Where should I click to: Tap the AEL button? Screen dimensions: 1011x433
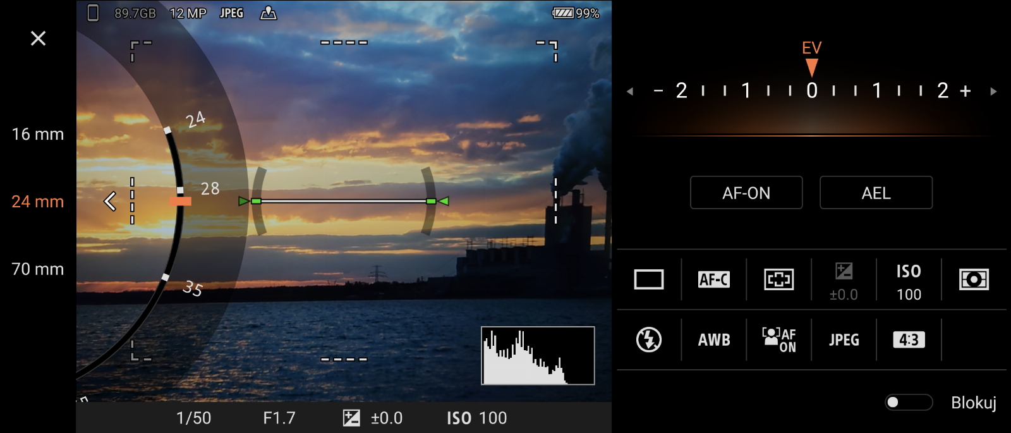coord(876,193)
